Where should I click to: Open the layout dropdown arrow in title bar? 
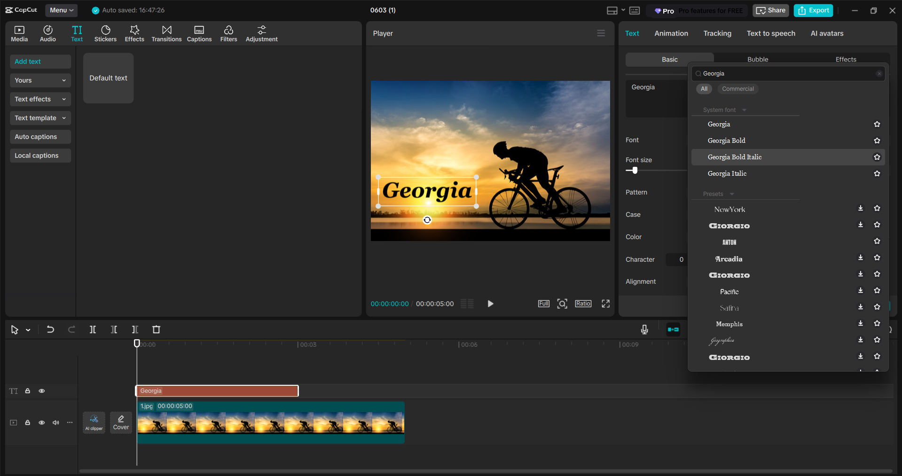point(623,10)
